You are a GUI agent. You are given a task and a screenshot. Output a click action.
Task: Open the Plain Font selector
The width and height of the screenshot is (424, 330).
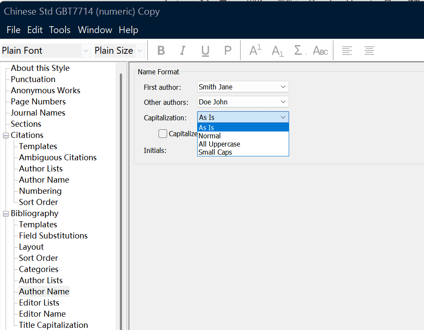point(46,51)
